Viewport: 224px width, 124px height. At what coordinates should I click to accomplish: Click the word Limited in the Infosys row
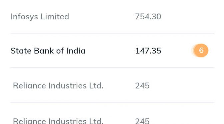pos(55,16)
